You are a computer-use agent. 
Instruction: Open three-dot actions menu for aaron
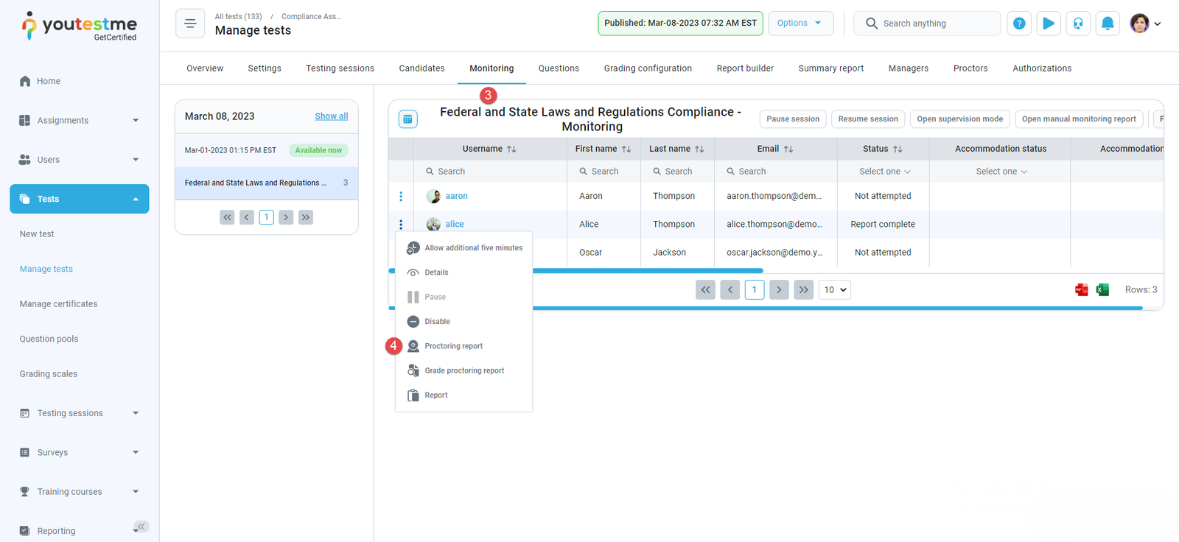pyautogui.click(x=401, y=197)
